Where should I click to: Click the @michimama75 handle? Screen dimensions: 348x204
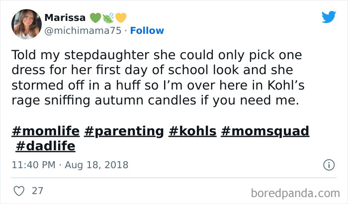[83, 30]
